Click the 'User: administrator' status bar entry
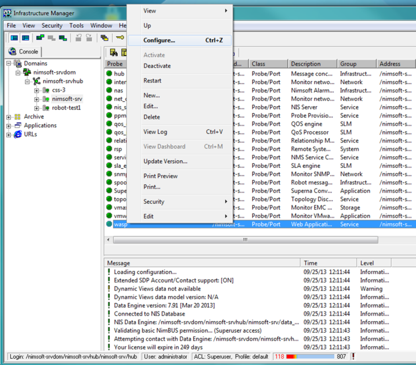 pyautogui.click(x=165, y=357)
